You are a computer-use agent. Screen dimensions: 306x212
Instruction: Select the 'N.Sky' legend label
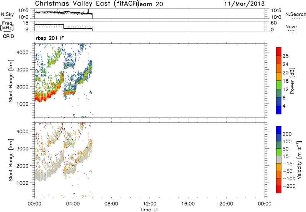[7, 14]
